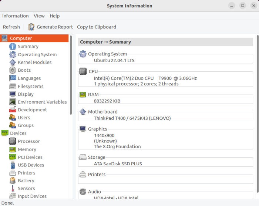Click the Intel Core2 Duo T9900 text
Viewport: 259px width, 206px height.
pyautogui.click(x=145, y=78)
